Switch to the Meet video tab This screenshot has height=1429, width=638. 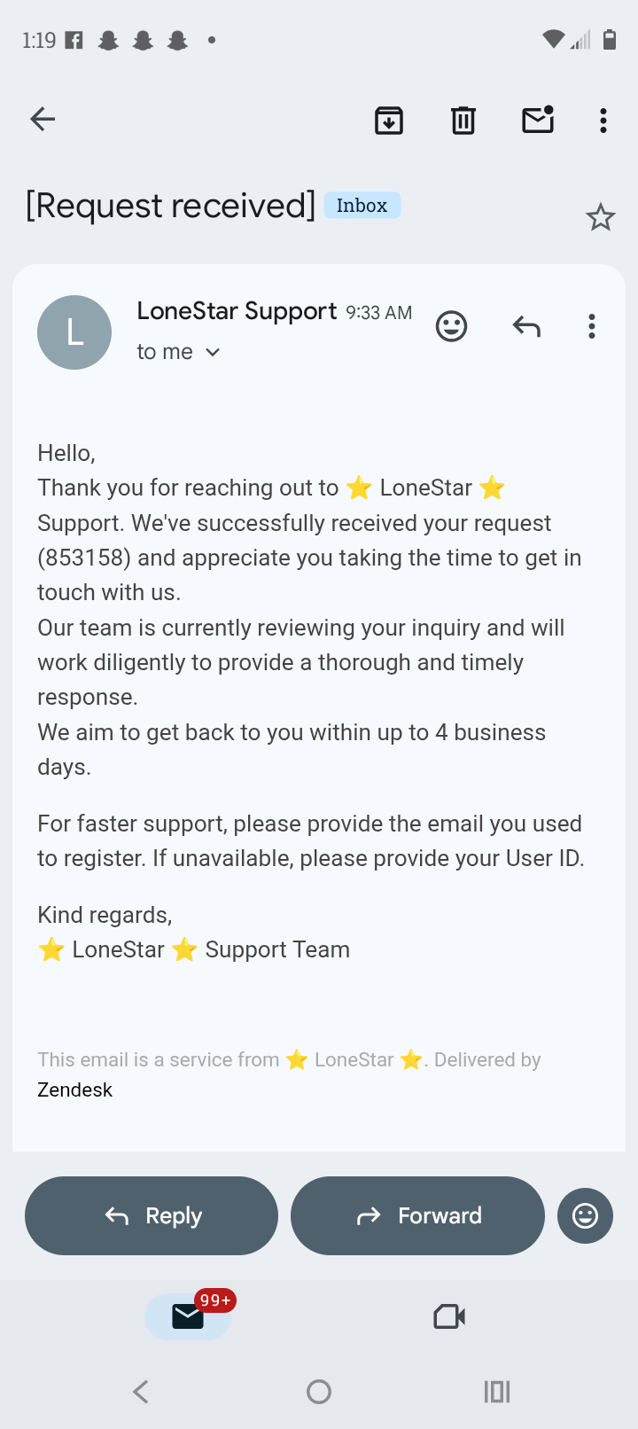point(449,1316)
